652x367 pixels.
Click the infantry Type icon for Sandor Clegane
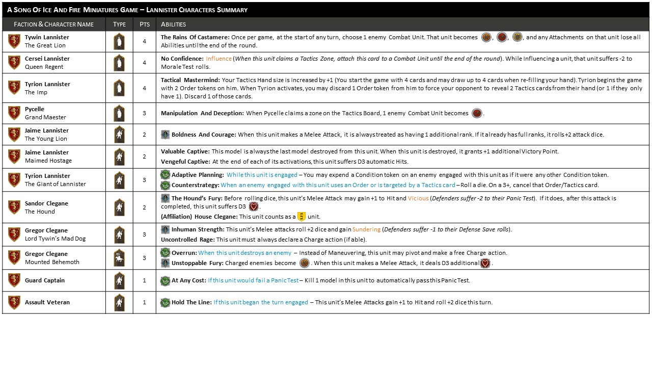tap(119, 207)
